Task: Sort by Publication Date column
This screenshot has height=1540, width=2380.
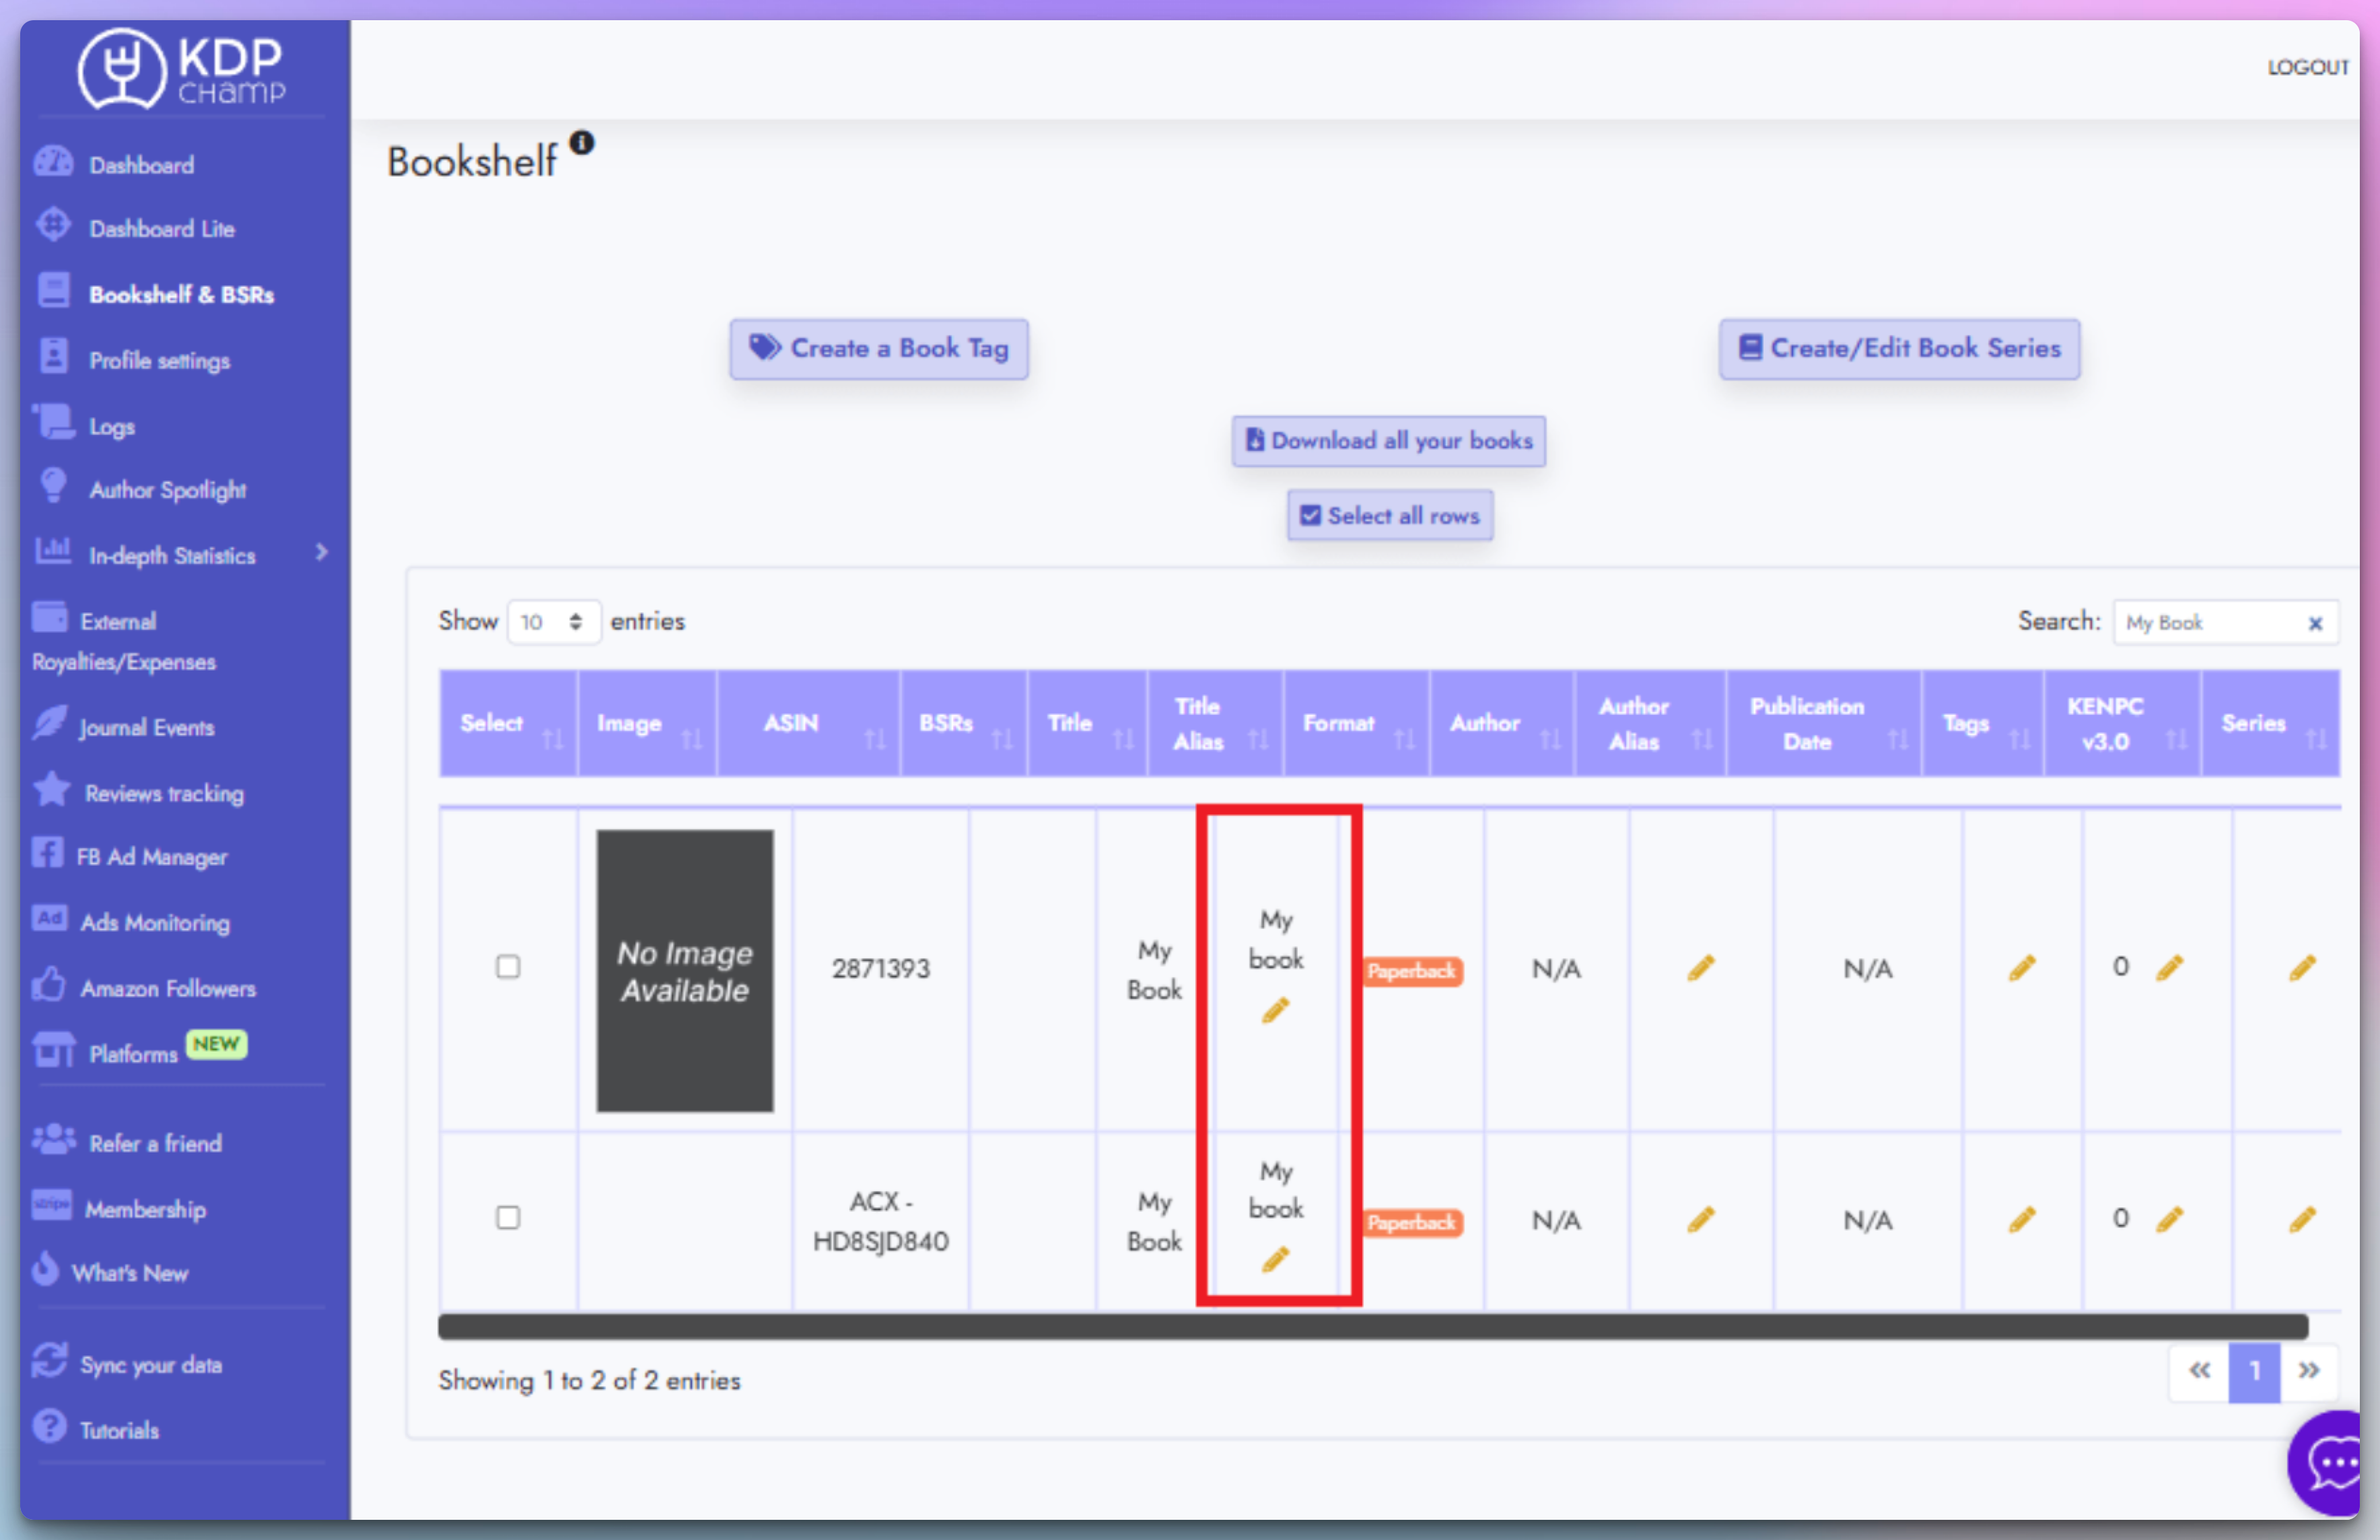Action: [x=1824, y=724]
